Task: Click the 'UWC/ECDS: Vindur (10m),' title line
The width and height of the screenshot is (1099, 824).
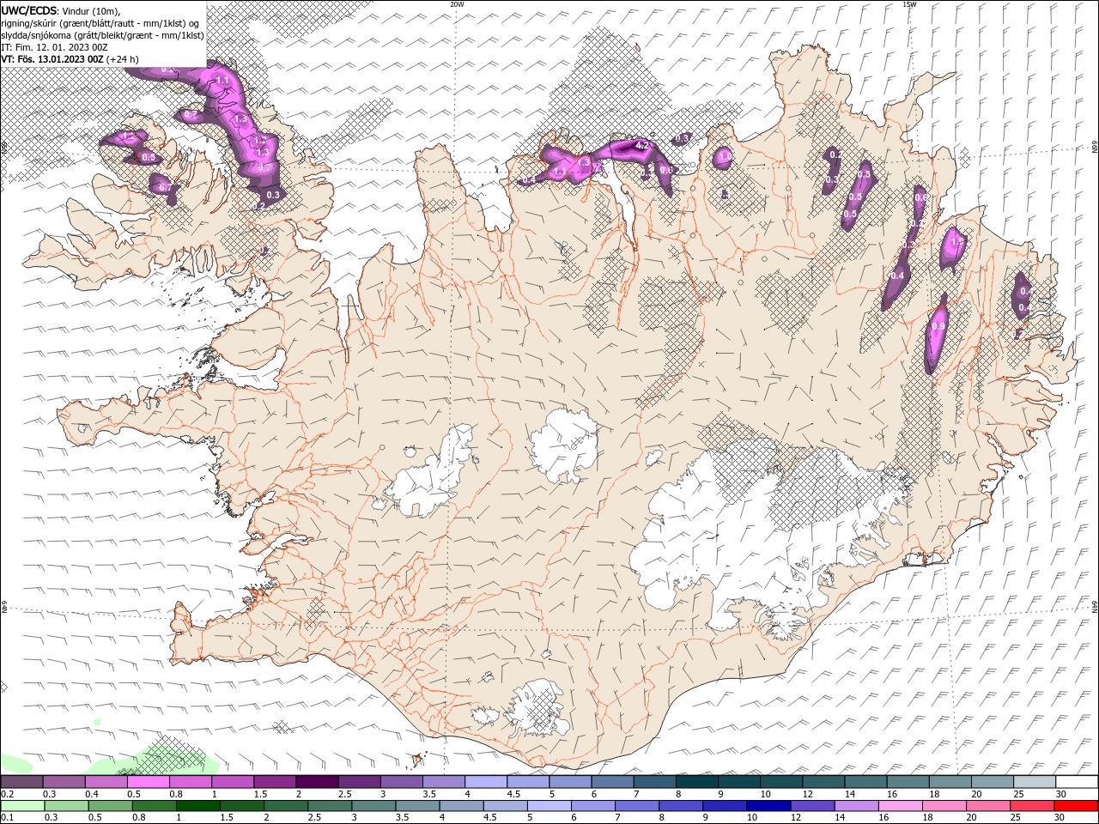Action: click(61, 10)
